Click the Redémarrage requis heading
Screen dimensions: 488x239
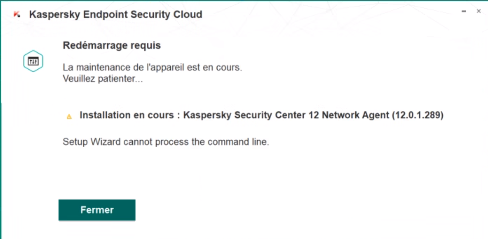click(x=112, y=45)
